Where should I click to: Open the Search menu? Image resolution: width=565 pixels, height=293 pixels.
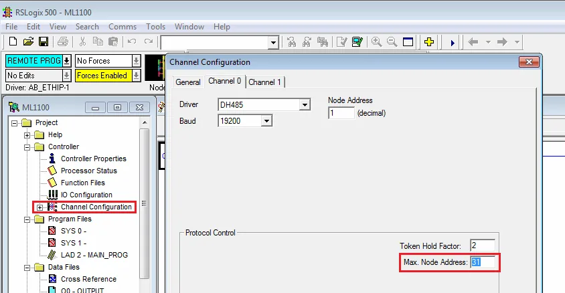coord(87,27)
